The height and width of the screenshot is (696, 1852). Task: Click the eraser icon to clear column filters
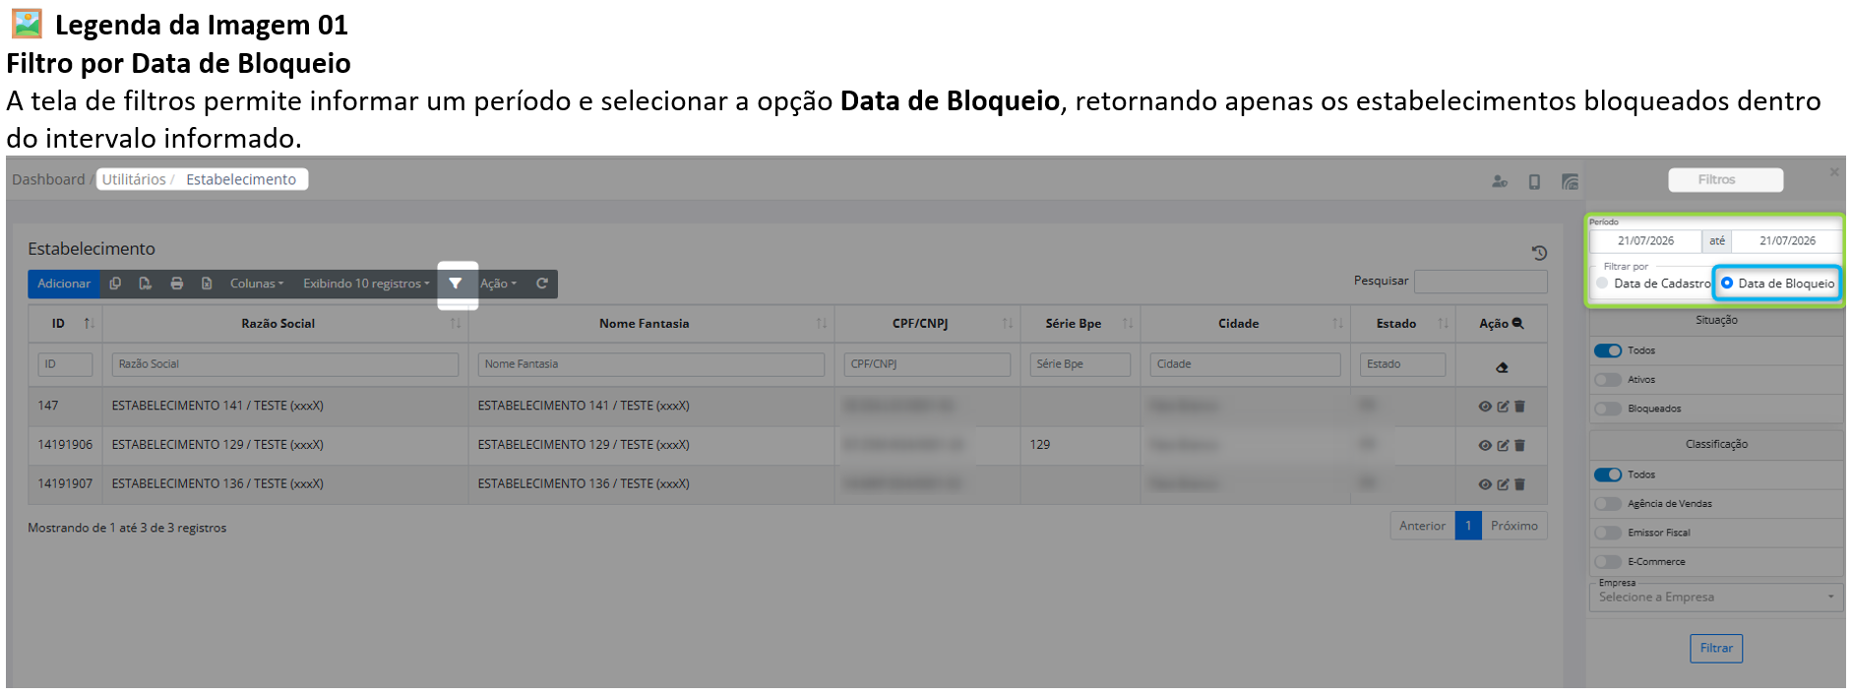[1502, 367]
